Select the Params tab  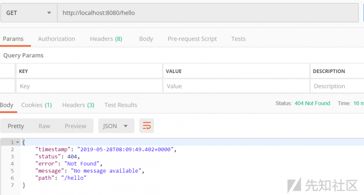[13, 39]
